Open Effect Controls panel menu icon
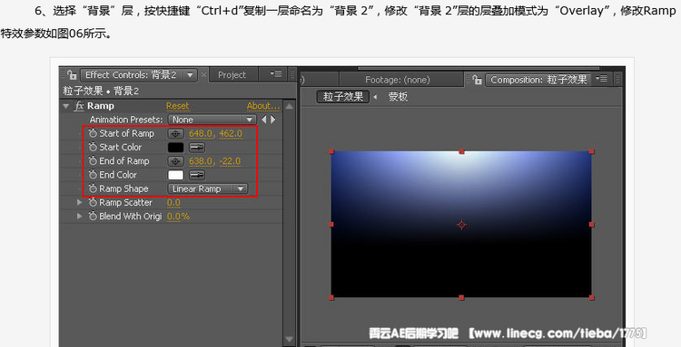The height and width of the screenshot is (347, 681). (x=276, y=74)
